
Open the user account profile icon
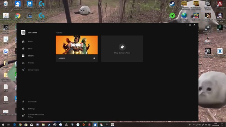(x=23, y=116)
